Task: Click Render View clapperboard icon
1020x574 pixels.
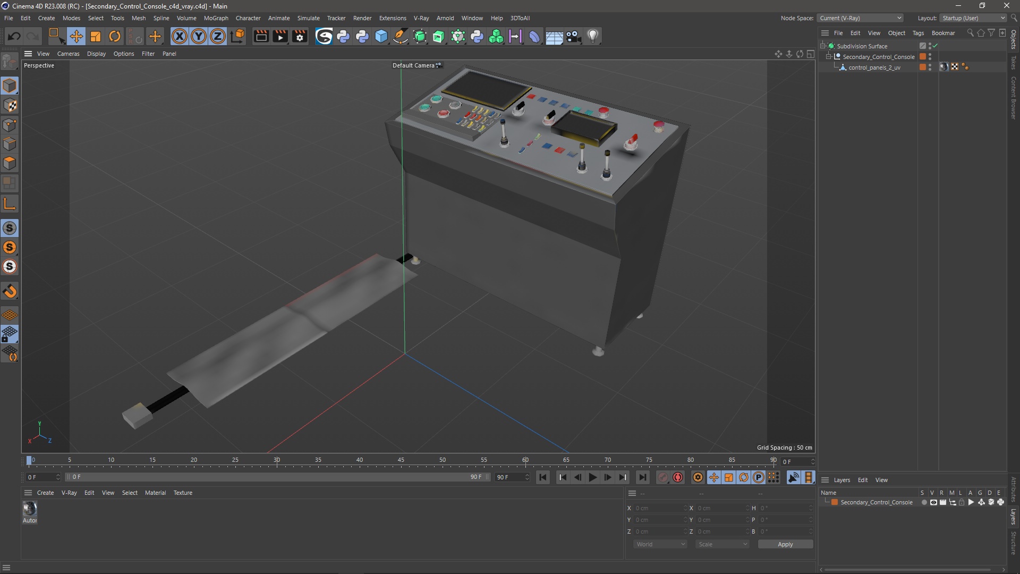Action: click(x=261, y=36)
